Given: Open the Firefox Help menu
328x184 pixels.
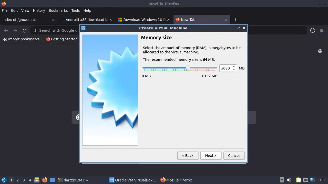Looking at the screenshot, I should point(87,10).
